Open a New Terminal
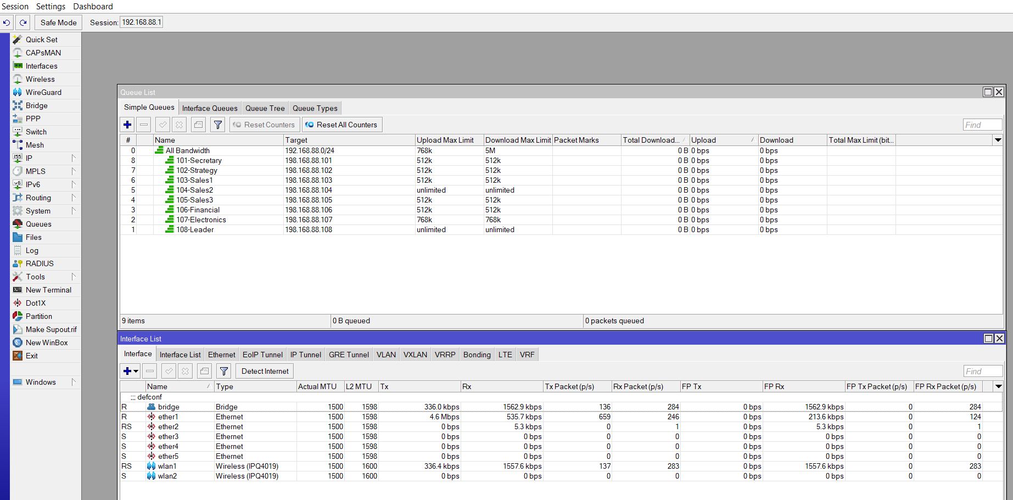 click(48, 290)
